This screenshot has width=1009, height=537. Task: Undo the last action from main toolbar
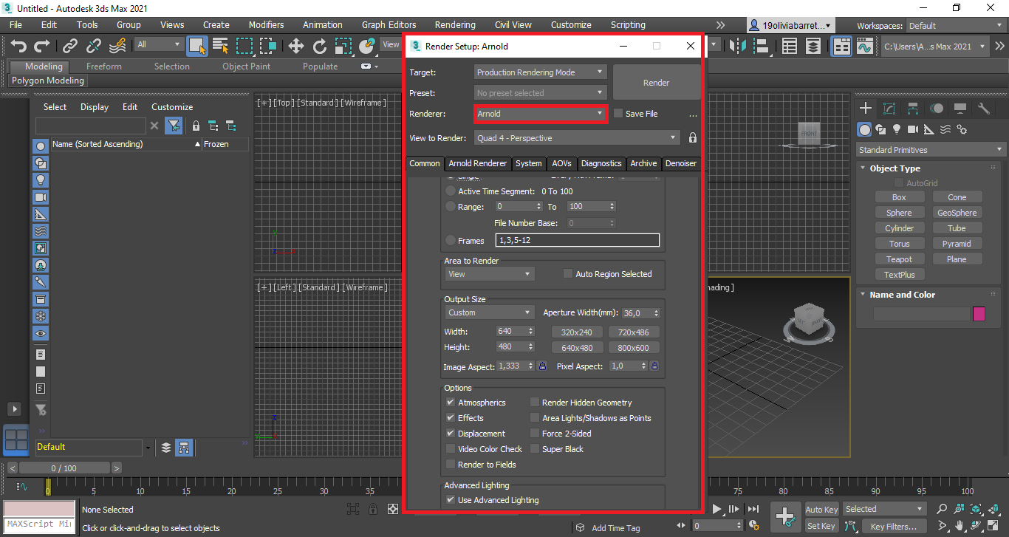[x=18, y=47]
